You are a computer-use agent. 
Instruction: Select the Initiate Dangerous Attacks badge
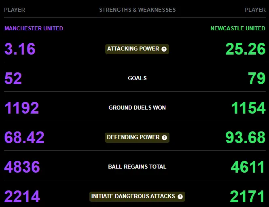pyautogui.click(x=137, y=196)
